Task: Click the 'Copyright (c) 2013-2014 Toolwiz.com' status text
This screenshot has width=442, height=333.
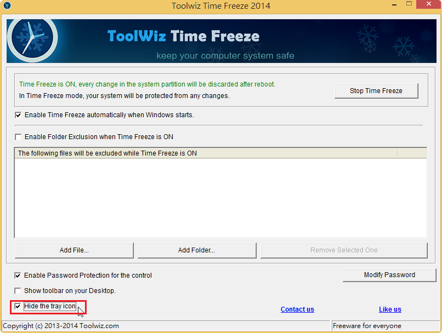Action: [61, 326]
